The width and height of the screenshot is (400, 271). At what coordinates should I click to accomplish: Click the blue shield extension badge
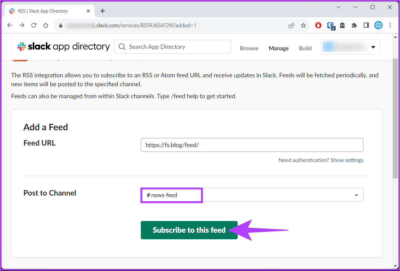pyautogui.click(x=330, y=25)
